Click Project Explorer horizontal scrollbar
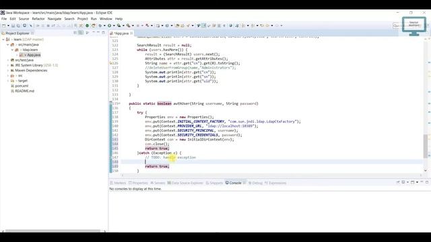This screenshot has height=242, width=431. click(x=53, y=231)
